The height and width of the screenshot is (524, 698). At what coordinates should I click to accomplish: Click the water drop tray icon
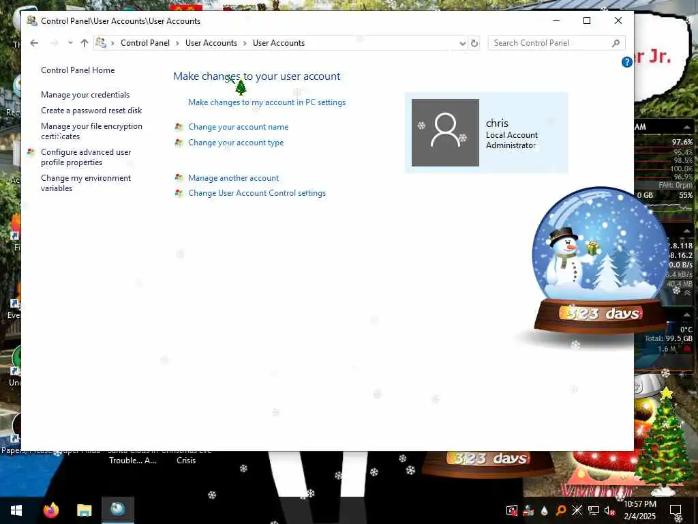pyautogui.click(x=545, y=510)
